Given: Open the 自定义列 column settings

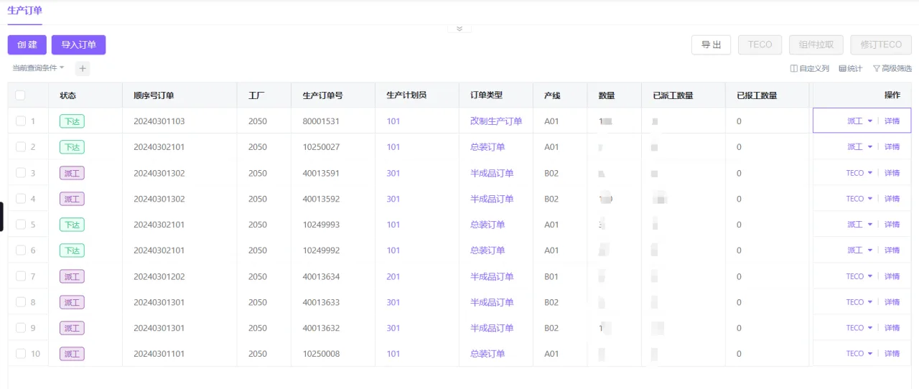Looking at the screenshot, I should 810,69.
